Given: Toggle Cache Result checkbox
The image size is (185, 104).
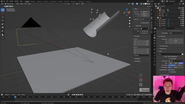Looking at the screenshot, I should tap(169, 59).
